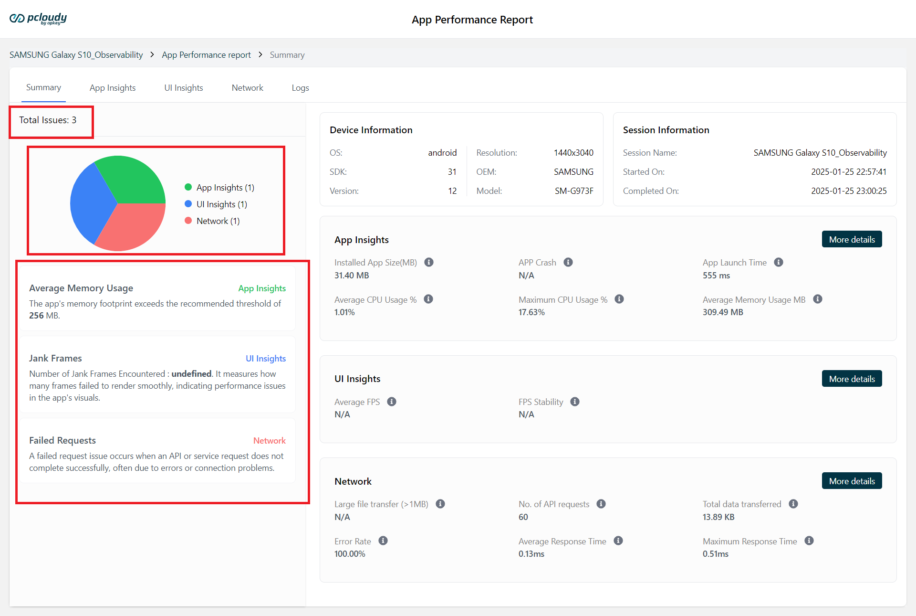Image resolution: width=916 pixels, height=616 pixels.
Task: Toggle App Insights legend item in pie chart
Action: (220, 188)
